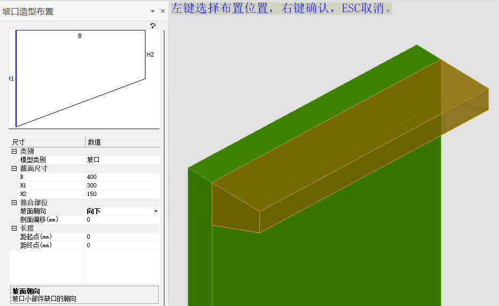Collapse the 长度 group
The image size is (499, 306).
[14, 228]
